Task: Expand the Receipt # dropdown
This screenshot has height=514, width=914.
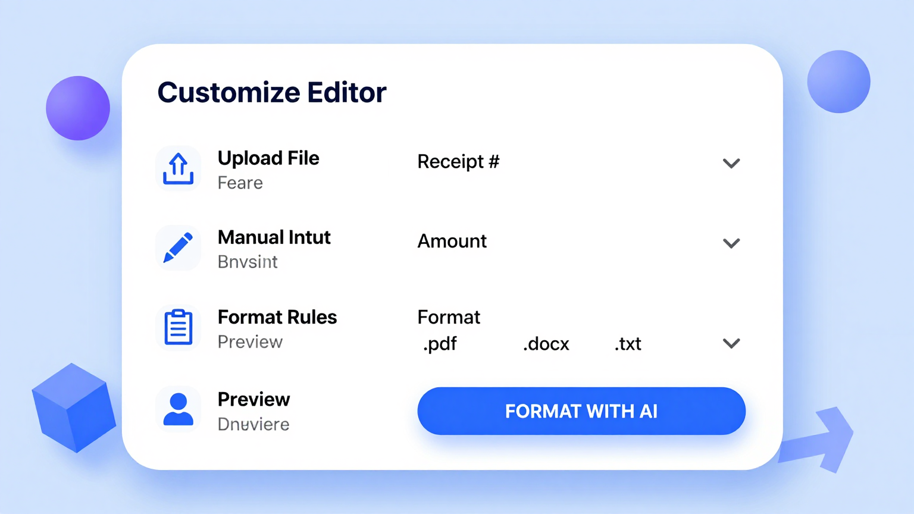Action: [731, 163]
